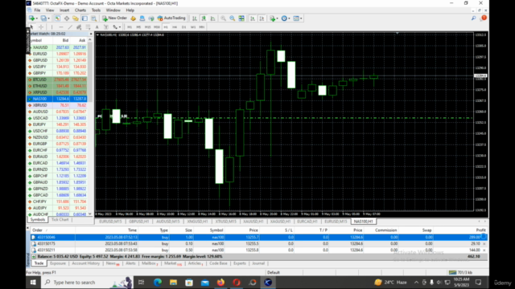Open the Indicators list icon
Image resolution: width=515 pixels, height=289 pixels.
272,18
